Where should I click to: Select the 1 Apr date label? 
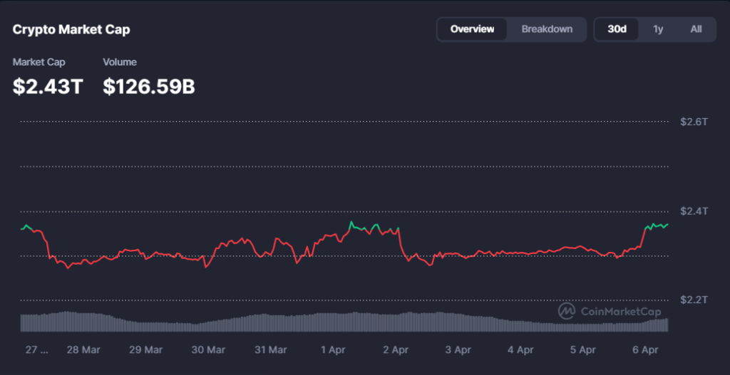(333, 350)
